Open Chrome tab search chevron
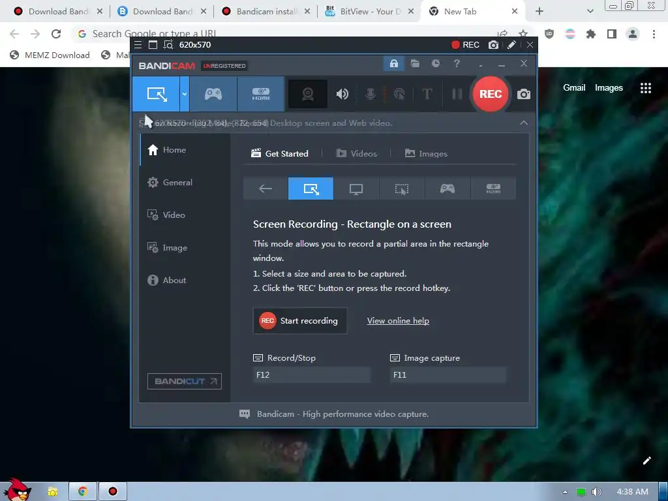This screenshot has height=501, width=668. [x=590, y=12]
